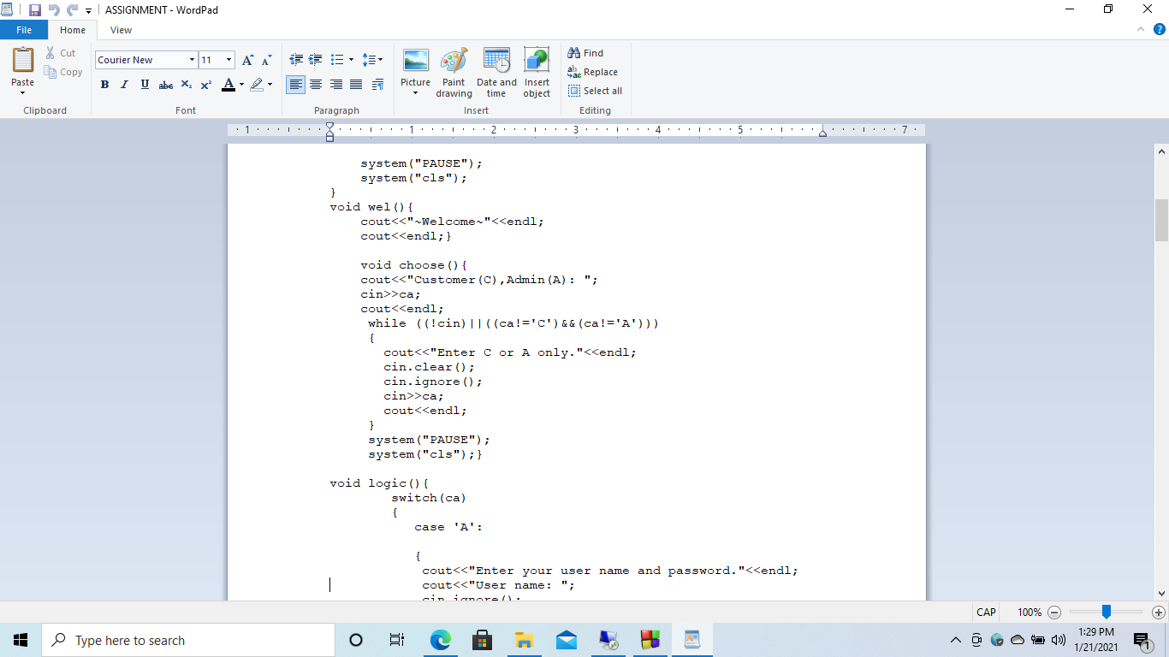Viewport: 1169px width, 657px height.
Task: Open the font size dropdown
Action: tap(227, 60)
